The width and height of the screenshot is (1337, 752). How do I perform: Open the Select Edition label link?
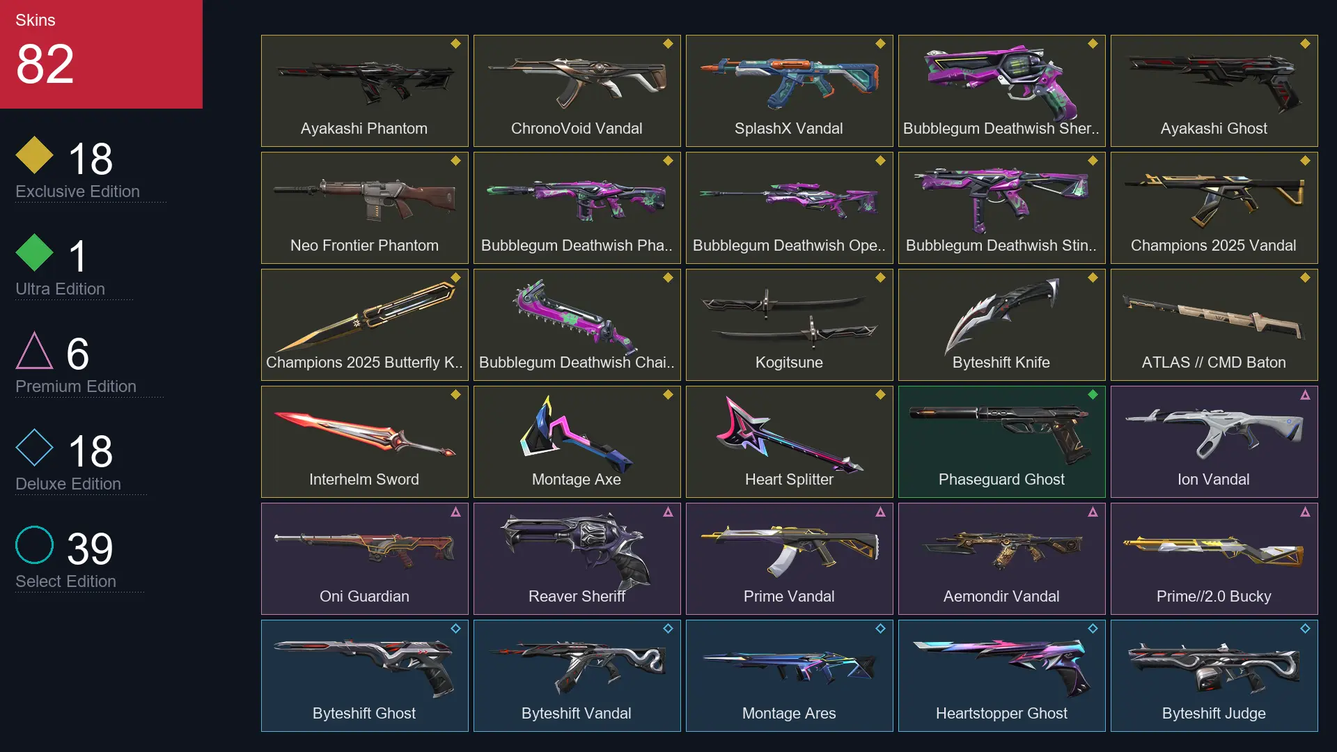point(65,581)
